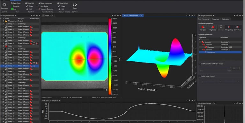Apply the Integration operation

click(229, 28)
